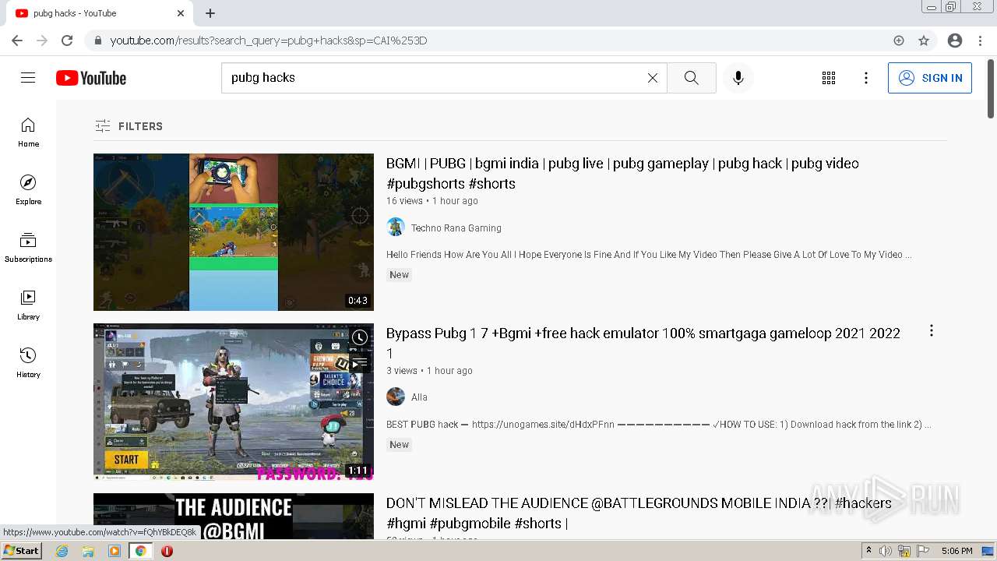
Task: Open the BGMI PUBG shorts video thumbnail
Action: point(234,232)
